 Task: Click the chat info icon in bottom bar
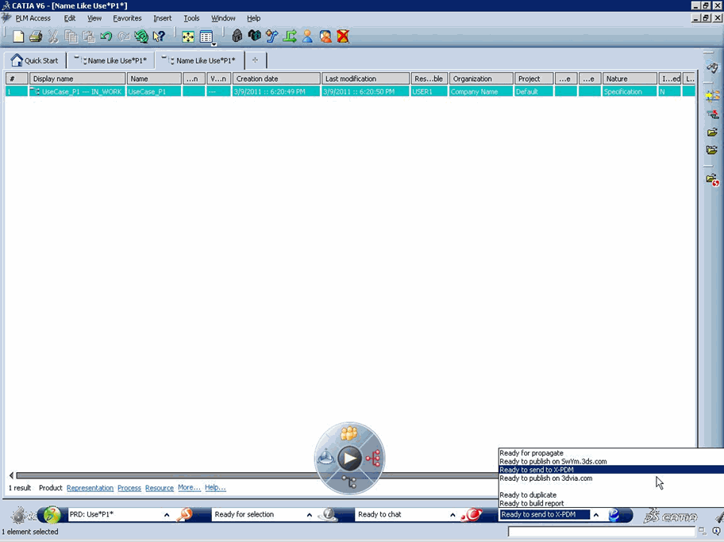[328, 514]
